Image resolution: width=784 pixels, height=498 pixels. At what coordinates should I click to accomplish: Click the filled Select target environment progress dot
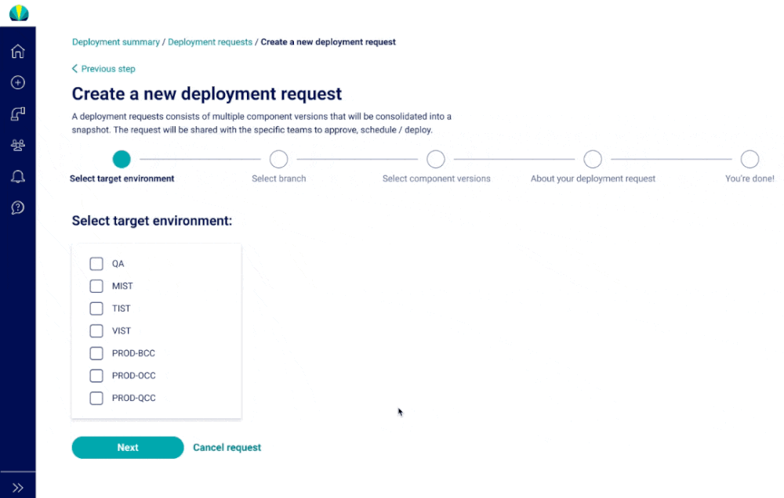(122, 158)
